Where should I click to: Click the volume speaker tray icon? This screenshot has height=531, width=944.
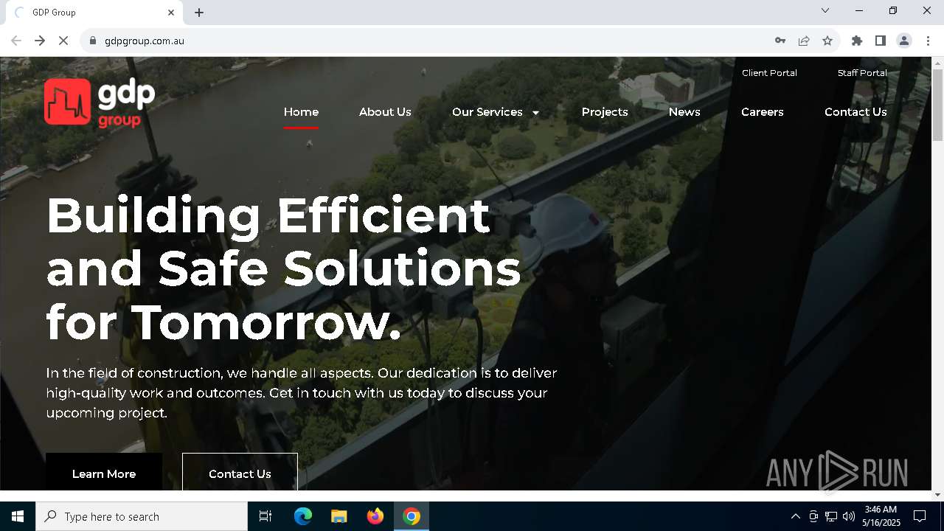[849, 516]
